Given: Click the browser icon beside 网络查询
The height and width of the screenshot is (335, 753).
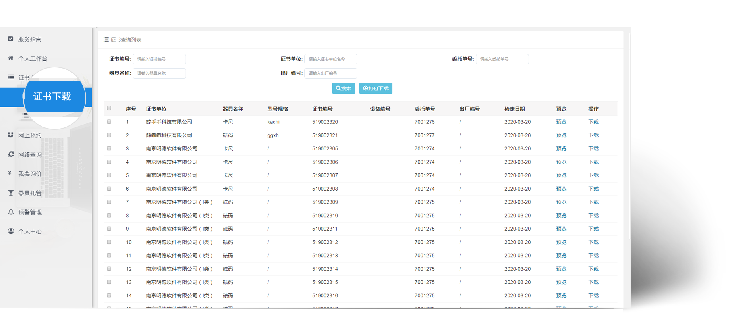Looking at the screenshot, I should 11,154.
